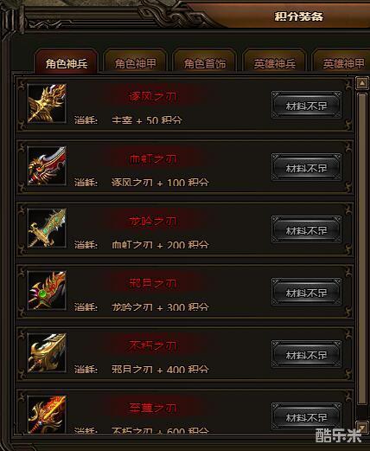Image resolution: width=370 pixels, height=451 pixels.
Task: Click the 龙吟之刃 sword icon
Action: coord(47,228)
